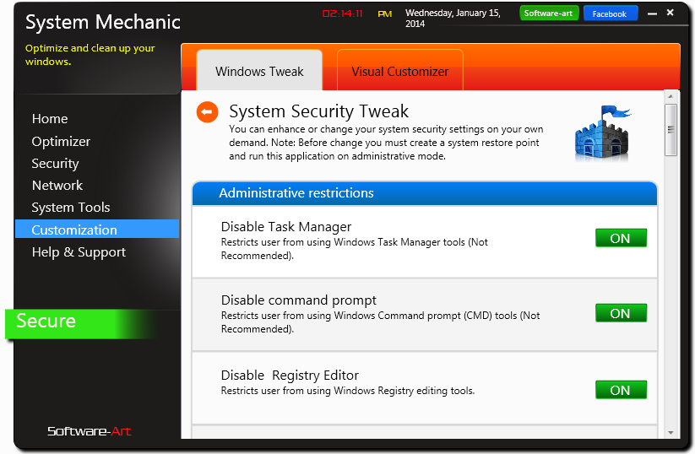Click the Disable command prompt title

(298, 300)
